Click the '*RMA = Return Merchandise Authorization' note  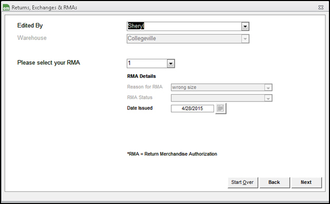pyautogui.click(x=172, y=154)
